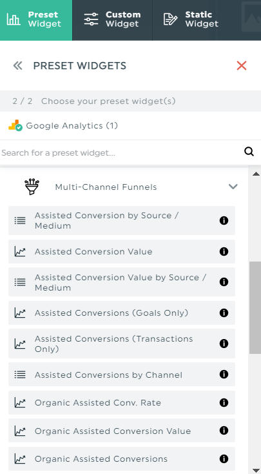Click info icon for Assisted Conversions by Channel

tap(224, 375)
